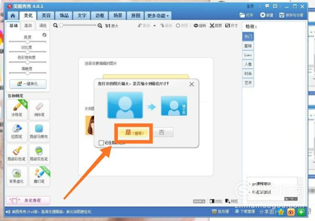This screenshot has width=315, height=221.
Task: Click the 旋转 rotate tool
Action: point(200,26)
